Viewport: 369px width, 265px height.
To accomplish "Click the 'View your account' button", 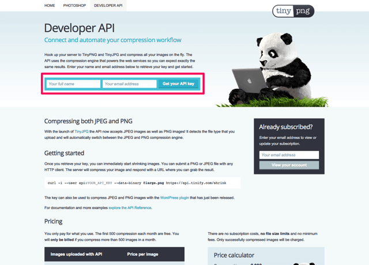I will [x=289, y=165].
